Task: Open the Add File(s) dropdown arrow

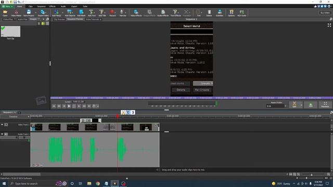Action: 62,12
